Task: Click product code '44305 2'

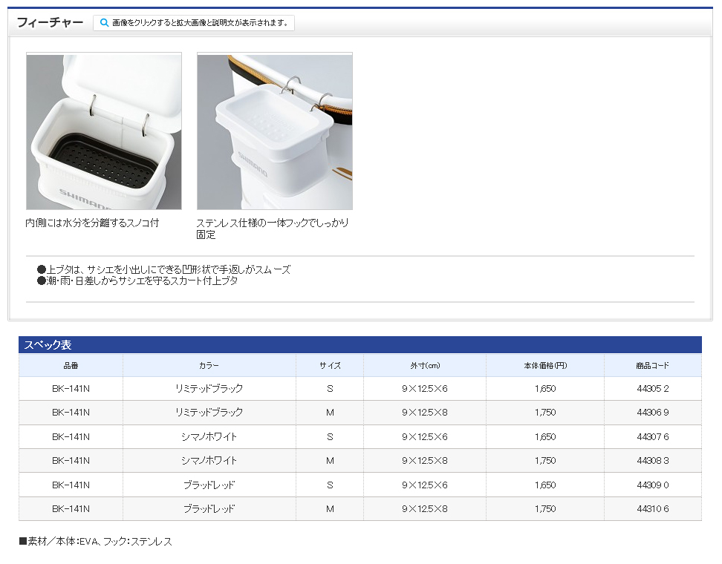Action: point(652,389)
